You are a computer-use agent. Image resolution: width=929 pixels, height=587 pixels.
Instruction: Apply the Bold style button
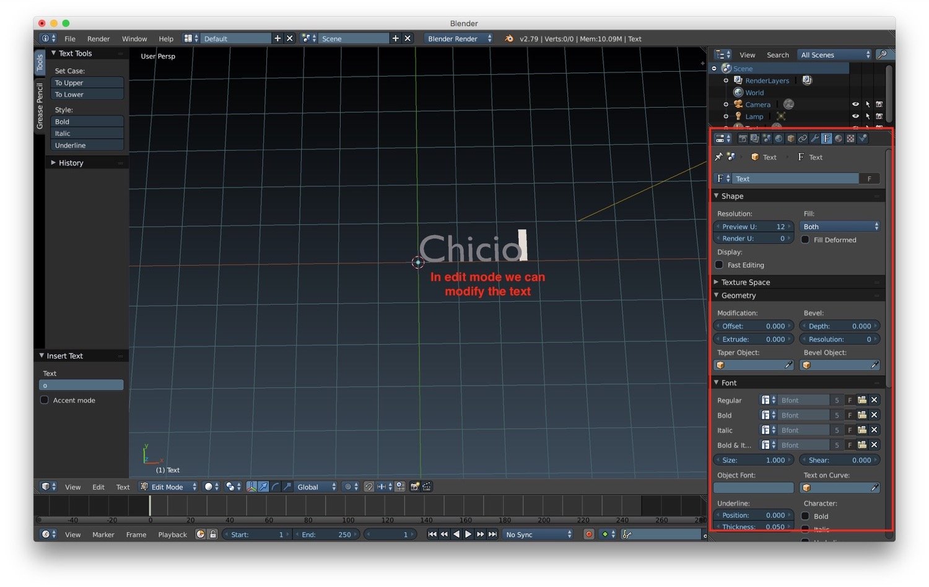click(87, 121)
